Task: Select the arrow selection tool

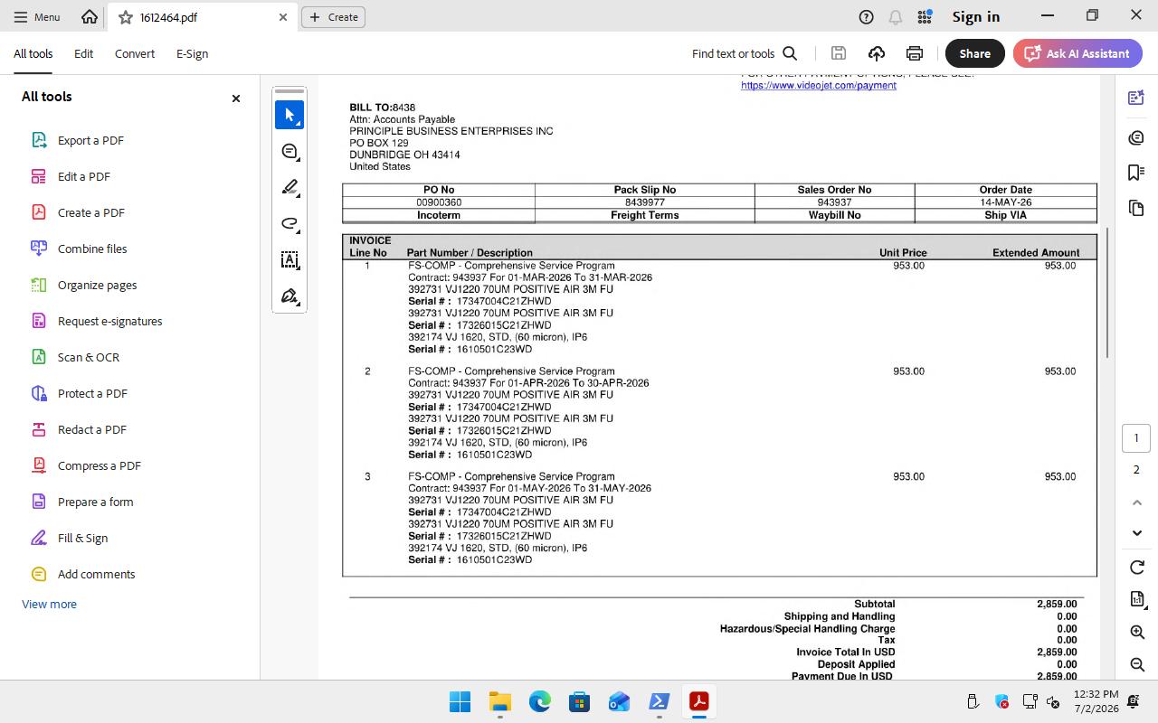Action: pyautogui.click(x=289, y=115)
